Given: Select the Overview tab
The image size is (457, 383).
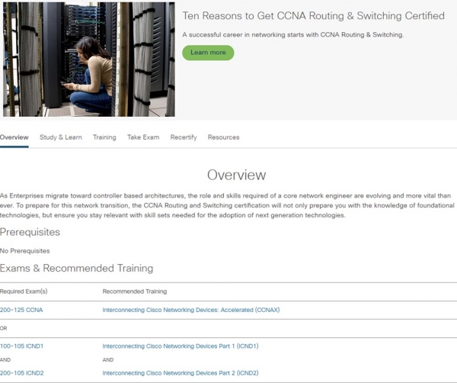Looking at the screenshot, I should coord(14,137).
